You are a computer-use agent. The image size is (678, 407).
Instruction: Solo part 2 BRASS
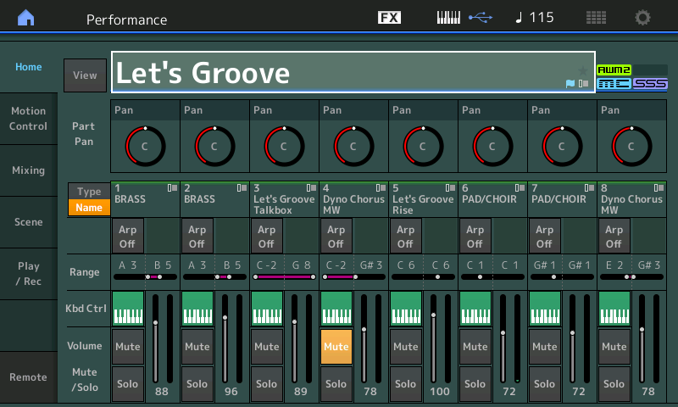tap(197, 383)
